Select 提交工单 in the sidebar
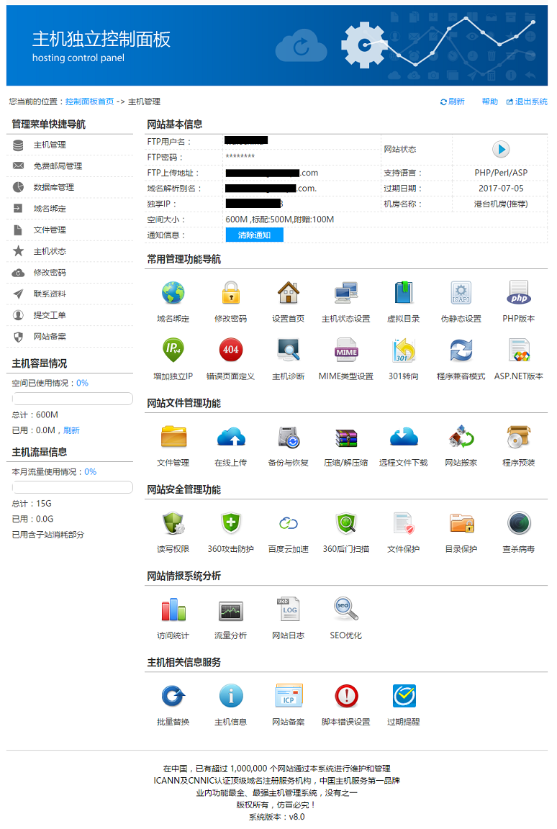The width and height of the screenshot is (557, 829). click(x=50, y=315)
